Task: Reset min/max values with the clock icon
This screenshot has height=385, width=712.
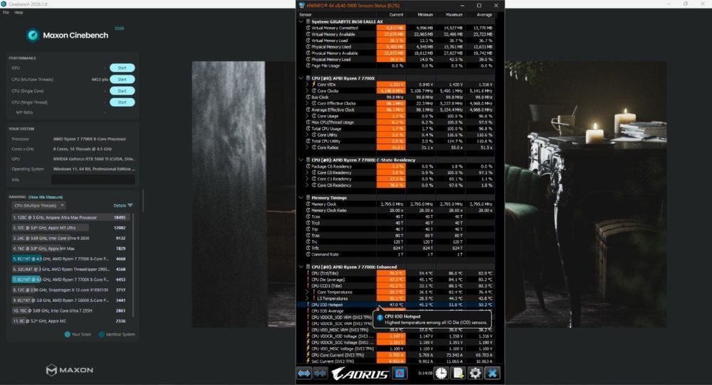Action: pos(441,373)
